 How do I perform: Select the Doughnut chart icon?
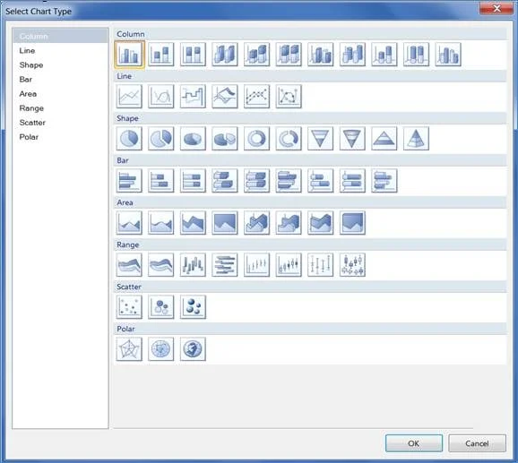(256, 139)
